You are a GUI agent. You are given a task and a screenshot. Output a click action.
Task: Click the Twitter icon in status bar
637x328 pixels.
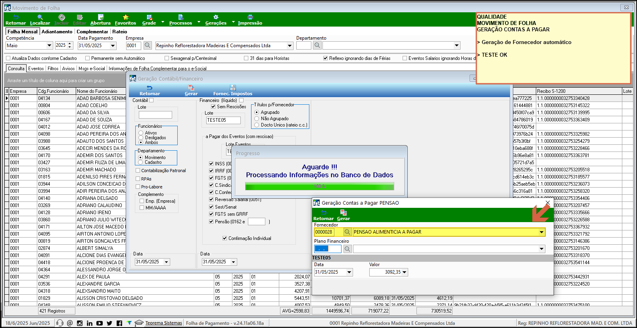click(109, 323)
